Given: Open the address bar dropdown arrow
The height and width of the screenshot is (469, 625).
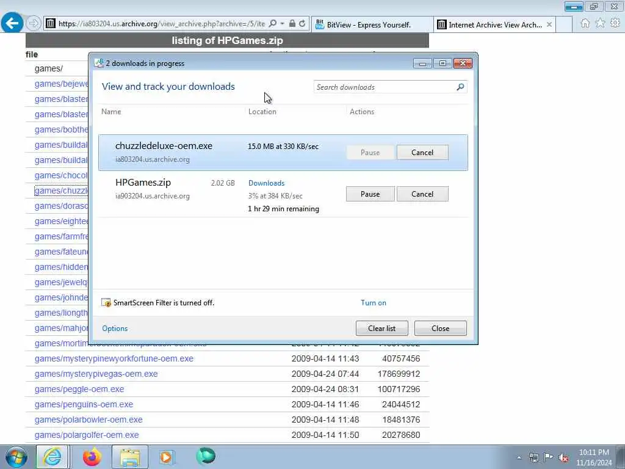Looking at the screenshot, I should point(282,24).
